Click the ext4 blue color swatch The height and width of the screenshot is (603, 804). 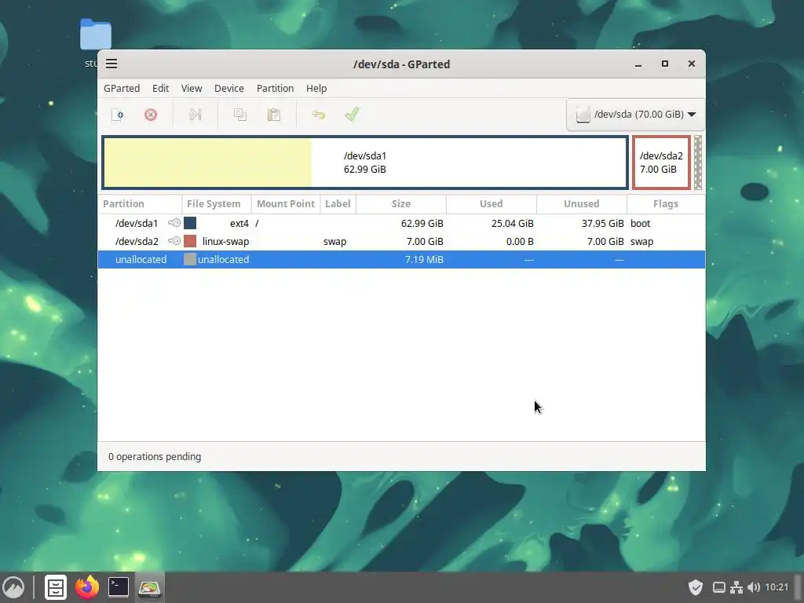click(x=190, y=223)
